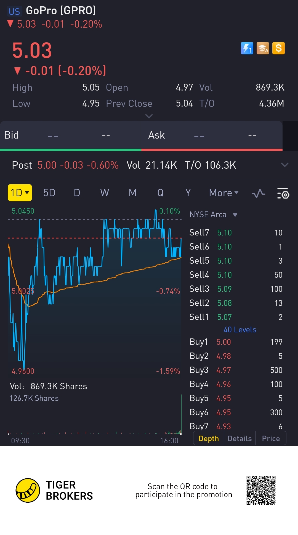Switch chart to W weekly timeframe
Viewport: 298px width, 535px height.
(105, 193)
